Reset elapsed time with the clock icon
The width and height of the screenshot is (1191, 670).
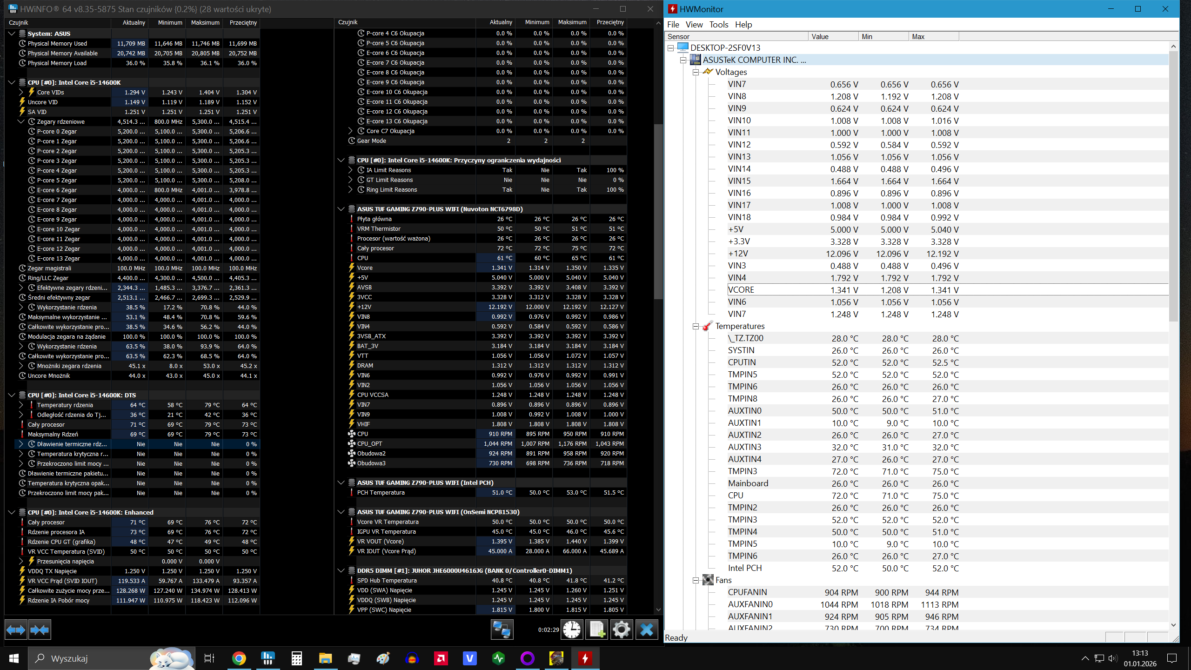click(x=571, y=630)
